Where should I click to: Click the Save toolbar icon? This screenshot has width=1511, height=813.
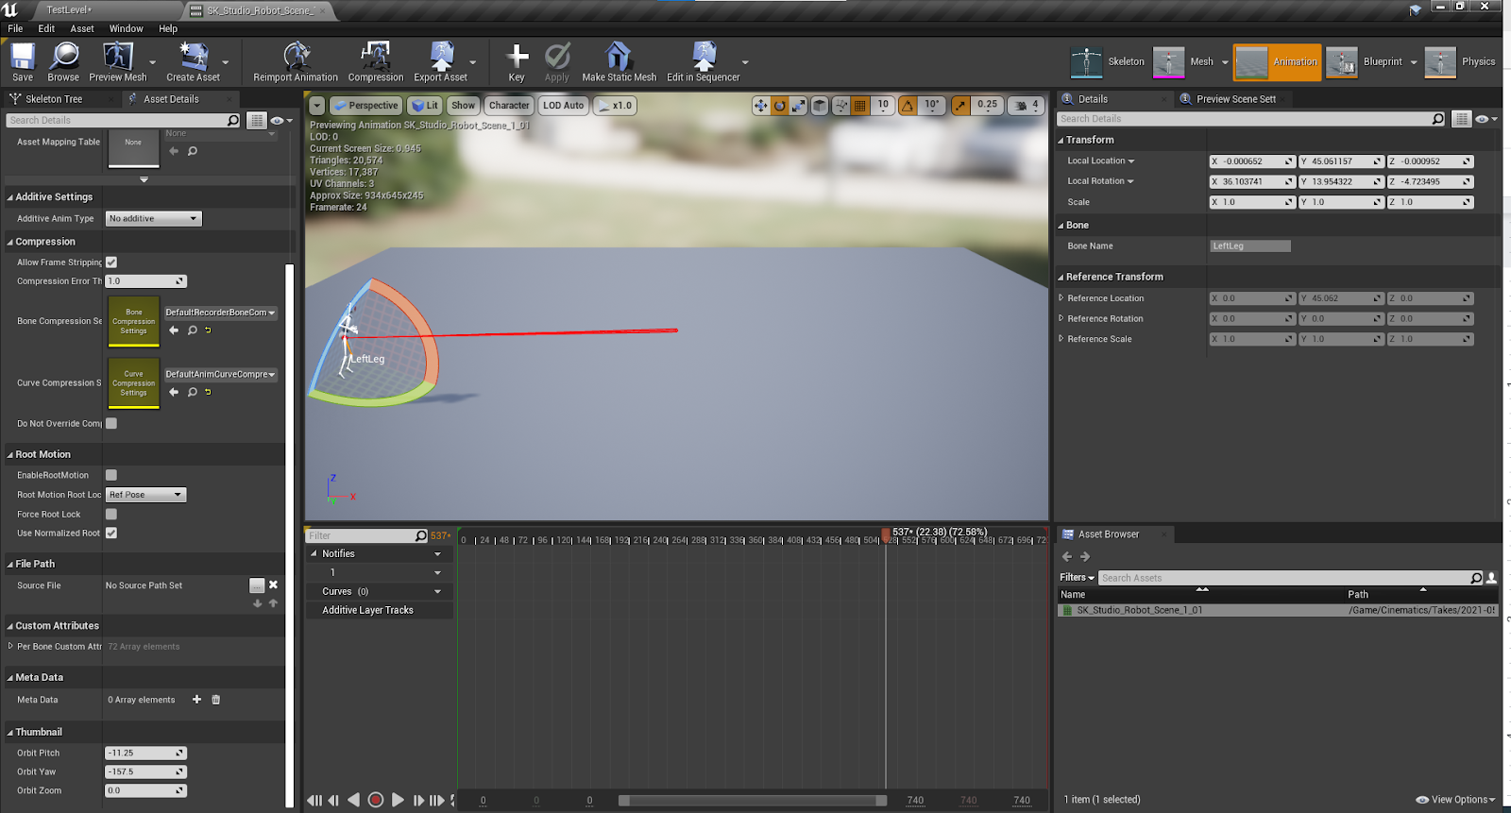pyautogui.click(x=23, y=59)
